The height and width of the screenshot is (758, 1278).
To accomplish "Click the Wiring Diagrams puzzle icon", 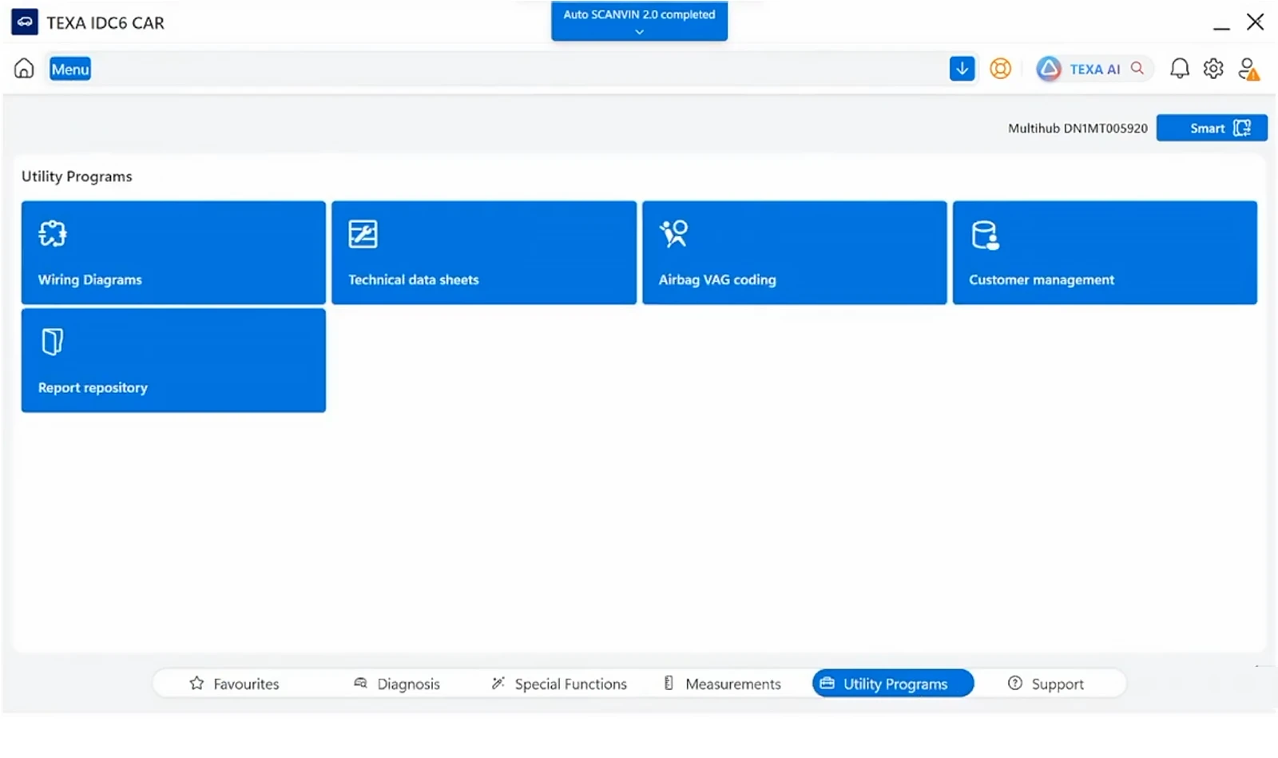I will (x=53, y=233).
